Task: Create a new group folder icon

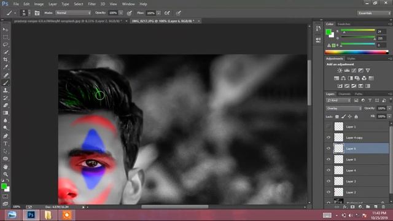Action: tap(368, 207)
